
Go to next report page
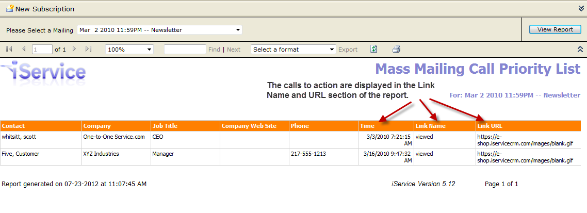[74, 50]
